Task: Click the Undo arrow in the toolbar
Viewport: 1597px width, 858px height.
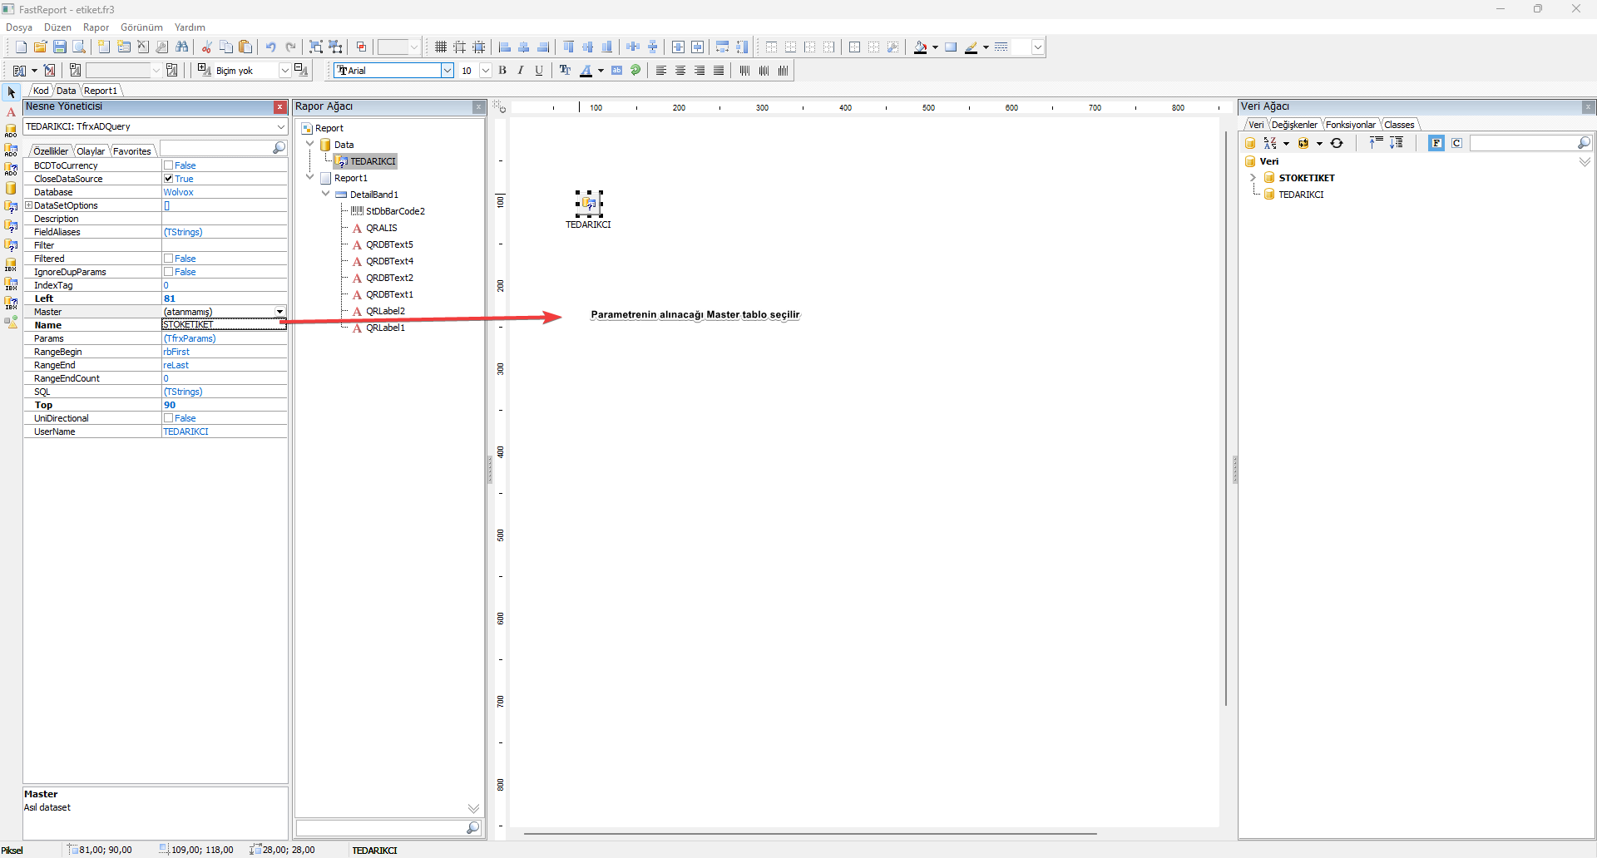Action: pyautogui.click(x=270, y=47)
